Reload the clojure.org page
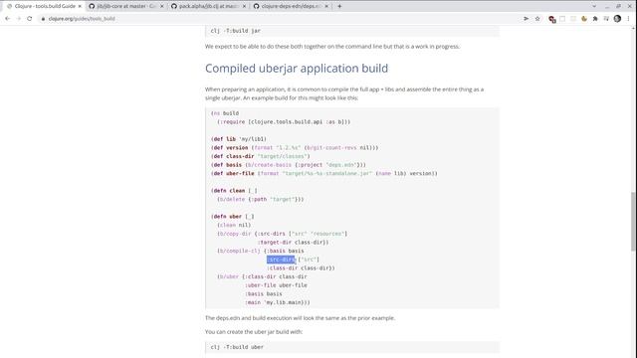637x358 pixels. (x=29, y=19)
